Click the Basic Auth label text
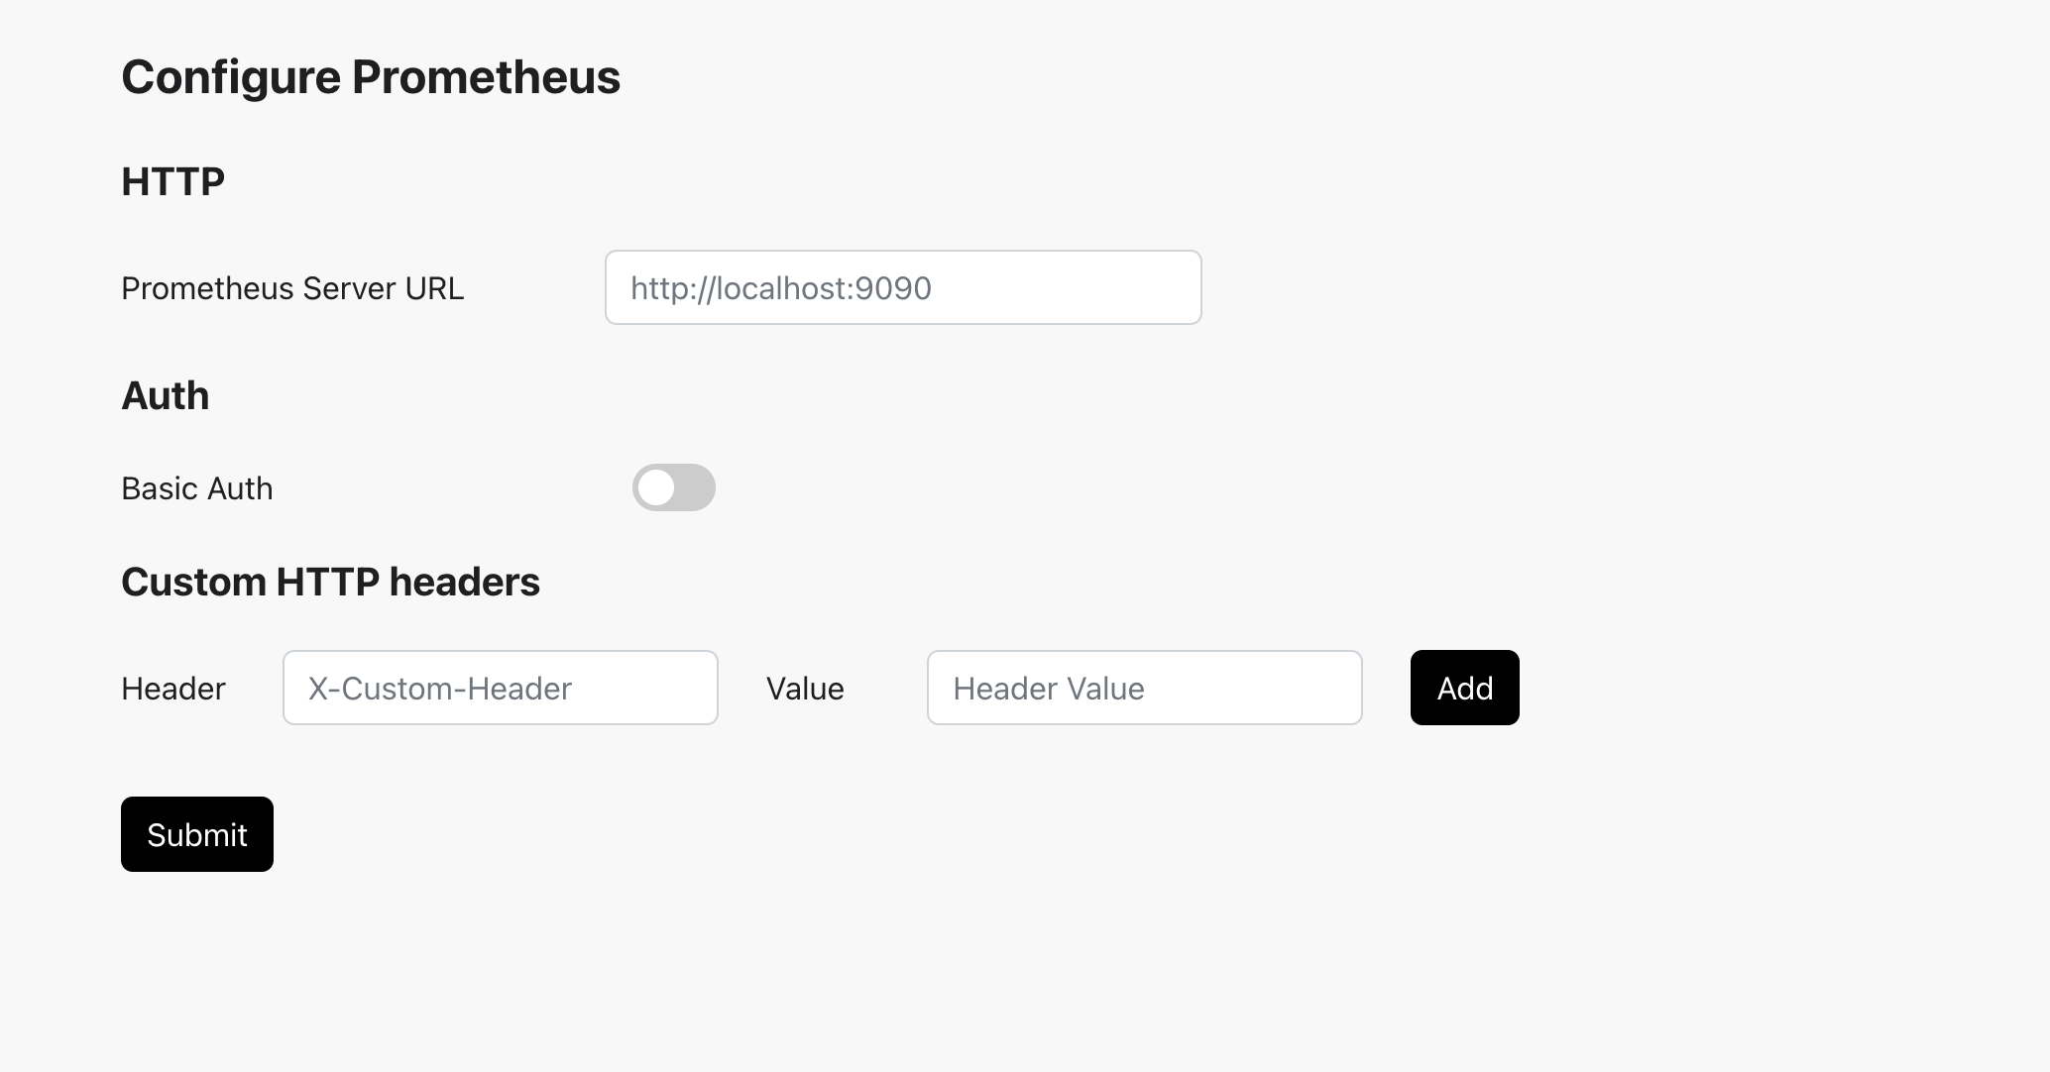The height and width of the screenshot is (1072, 2050). [196, 488]
